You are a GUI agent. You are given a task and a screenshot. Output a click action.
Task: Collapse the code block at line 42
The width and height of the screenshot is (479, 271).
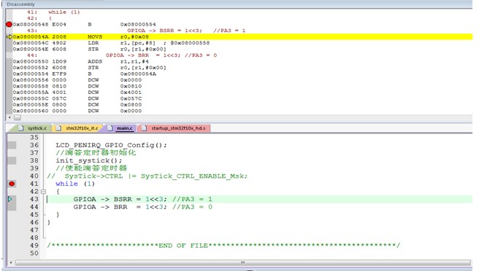coord(43,192)
